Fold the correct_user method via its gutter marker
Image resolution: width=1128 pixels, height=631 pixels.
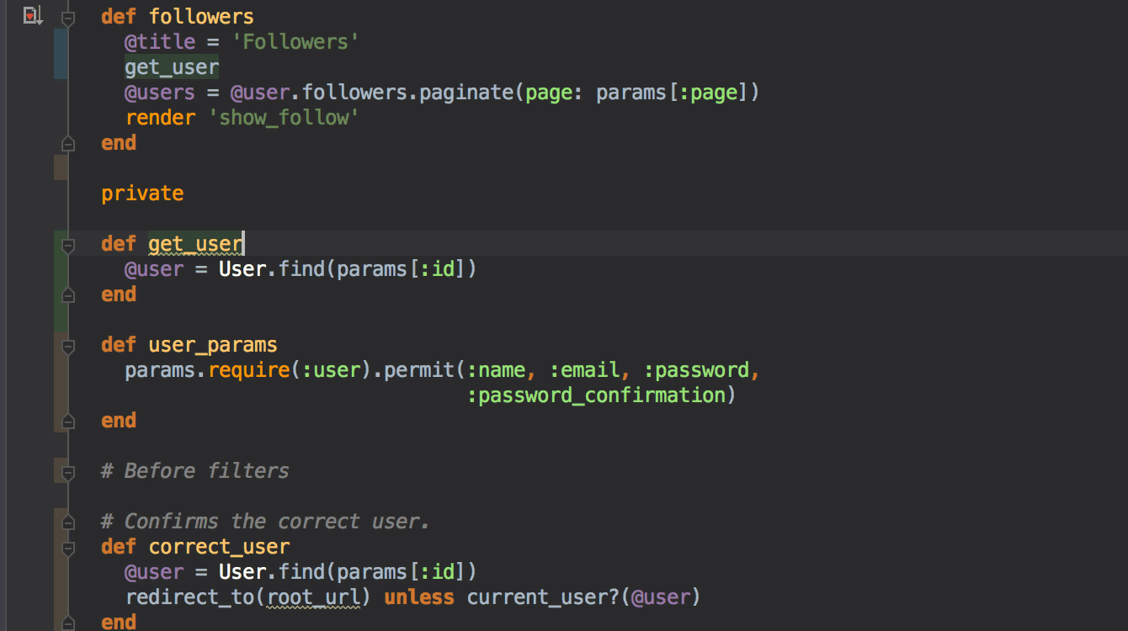(x=68, y=547)
